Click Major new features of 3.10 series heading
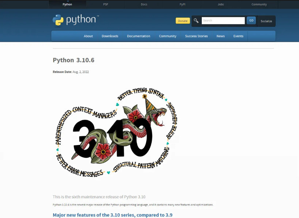 (113, 215)
